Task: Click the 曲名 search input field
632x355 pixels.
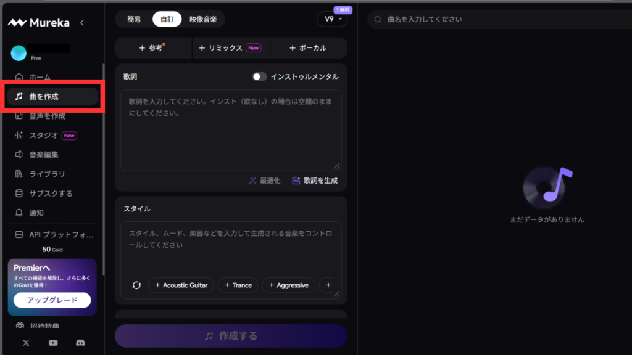Action: coord(494,19)
